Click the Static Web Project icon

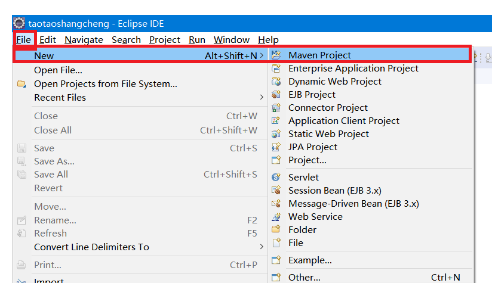(x=276, y=134)
